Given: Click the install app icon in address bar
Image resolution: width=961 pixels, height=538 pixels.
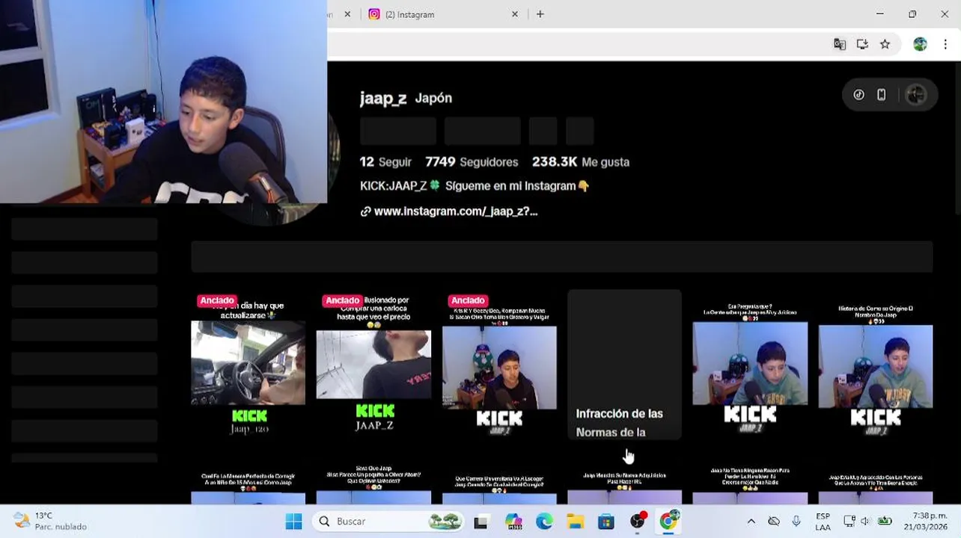Looking at the screenshot, I should point(862,44).
